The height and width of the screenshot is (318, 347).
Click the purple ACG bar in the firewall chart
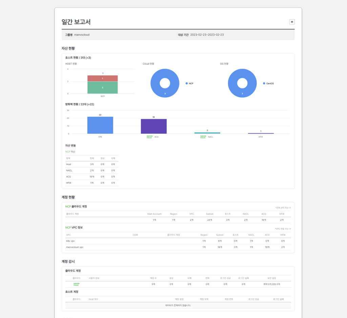point(154,126)
